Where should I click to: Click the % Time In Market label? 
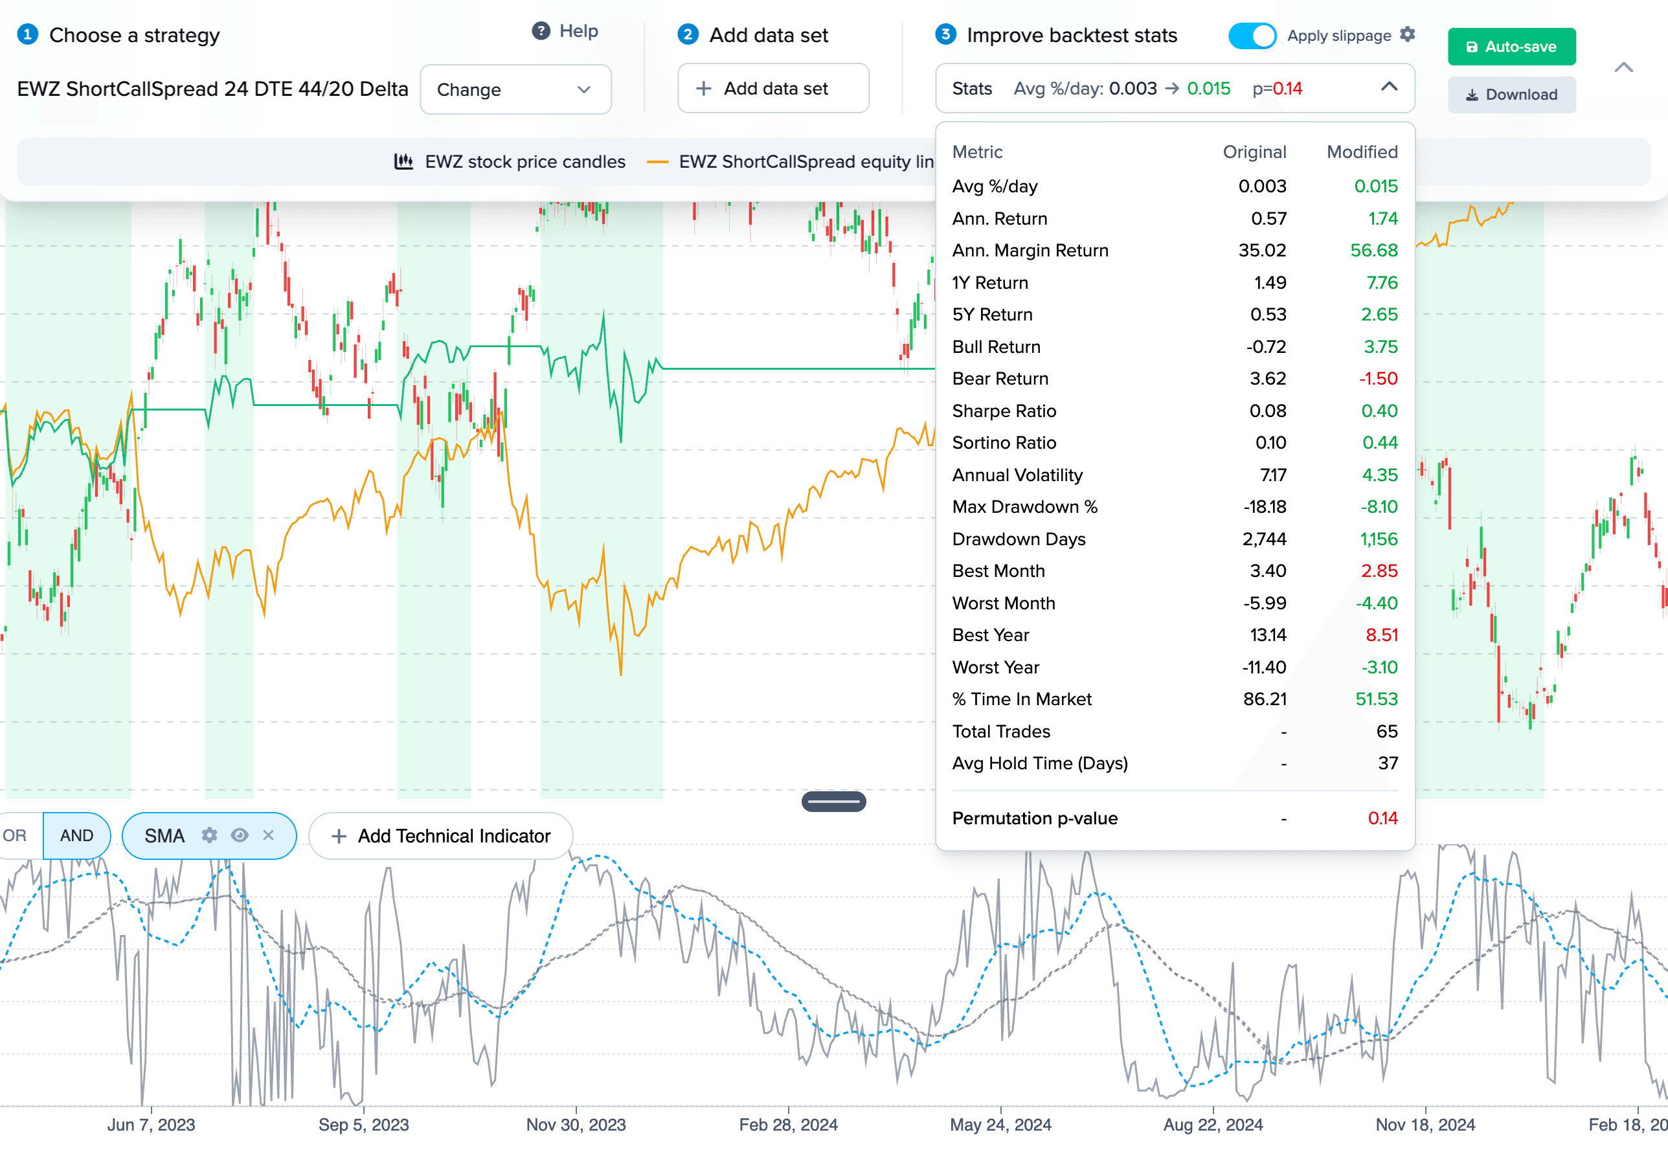(x=1022, y=699)
